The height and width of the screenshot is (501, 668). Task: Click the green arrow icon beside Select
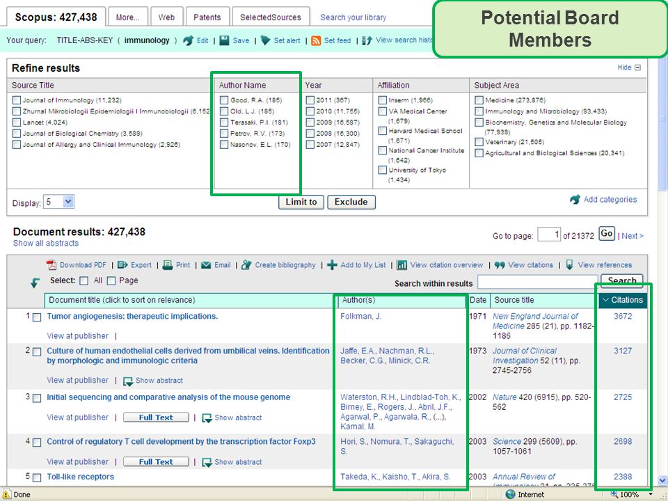pyautogui.click(x=35, y=282)
